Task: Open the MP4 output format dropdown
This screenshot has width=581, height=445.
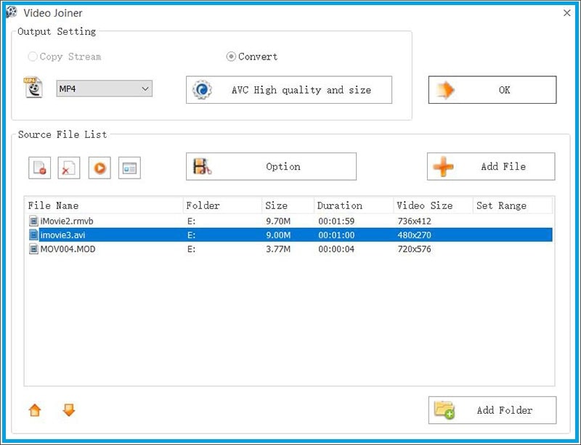Action: click(105, 89)
